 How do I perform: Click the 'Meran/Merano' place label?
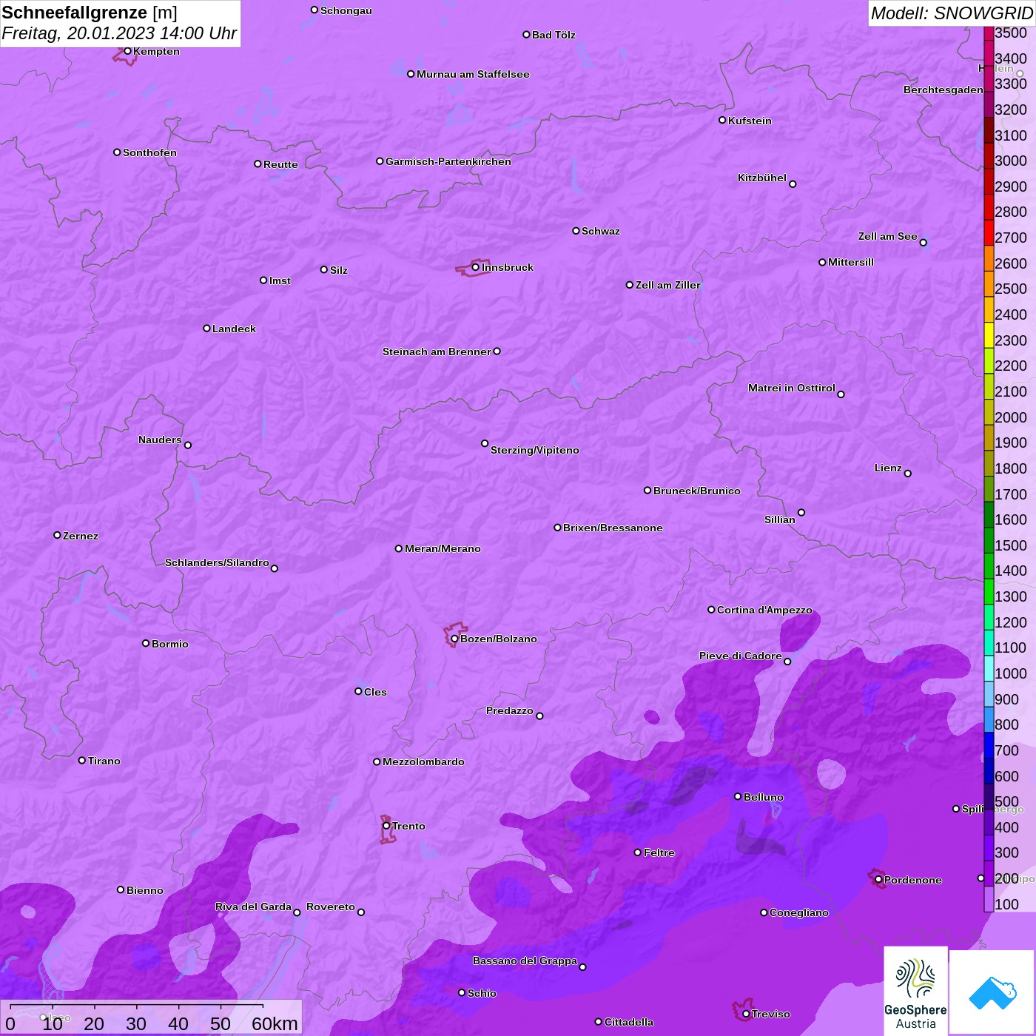(x=443, y=548)
